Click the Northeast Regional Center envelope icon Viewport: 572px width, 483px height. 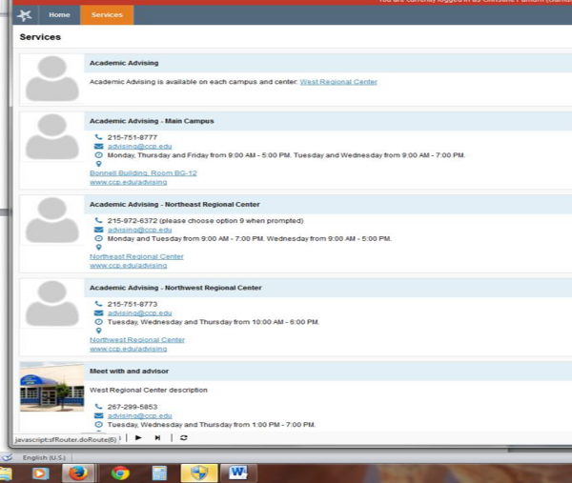pyautogui.click(x=98, y=230)
